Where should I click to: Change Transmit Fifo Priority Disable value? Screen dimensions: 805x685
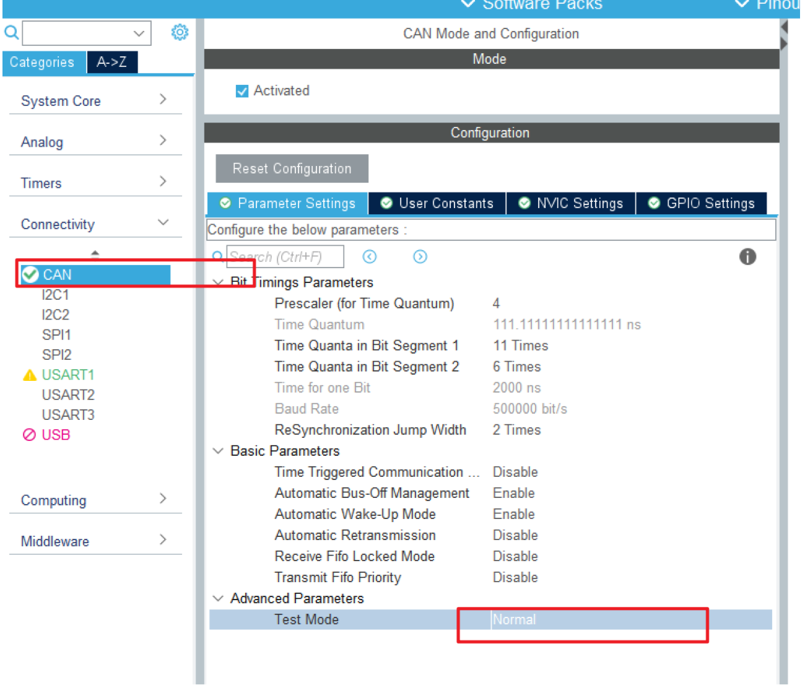click(x=515, y=577)
